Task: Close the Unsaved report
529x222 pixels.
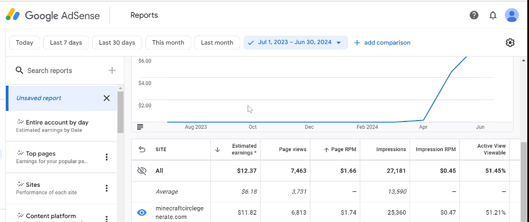Action: click(x=107, y=98)
